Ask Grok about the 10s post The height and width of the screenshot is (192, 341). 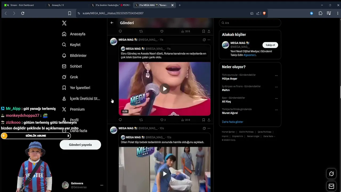point(204,128)
